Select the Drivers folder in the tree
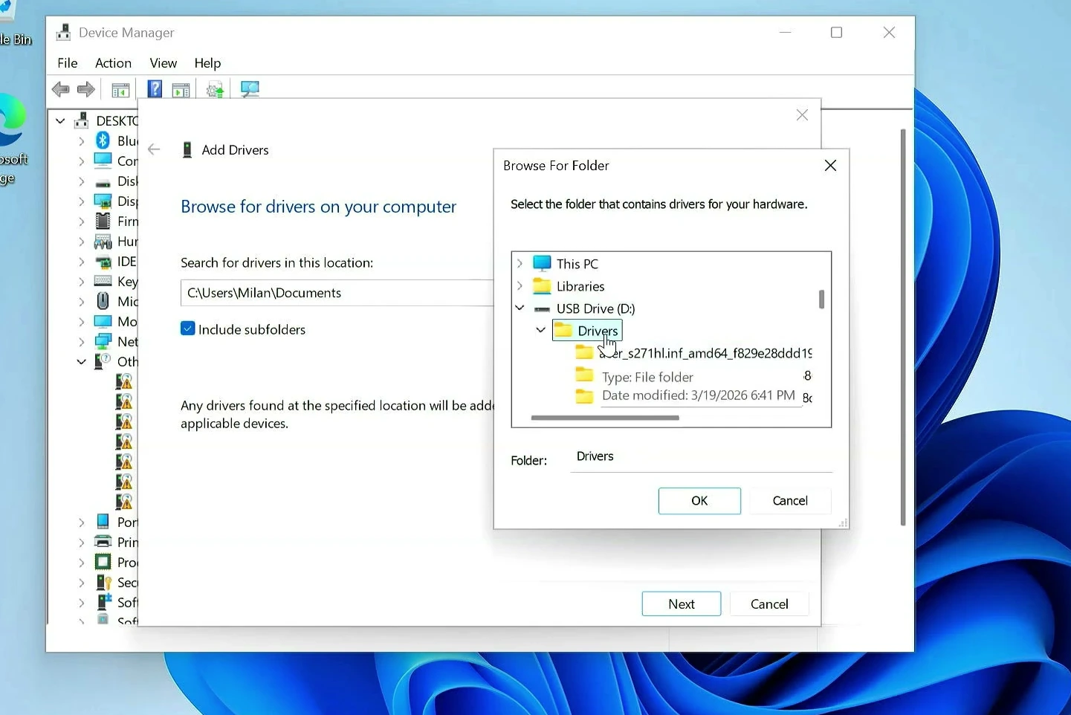This screenshot has width=1071, height=715. tap(587, 330)
